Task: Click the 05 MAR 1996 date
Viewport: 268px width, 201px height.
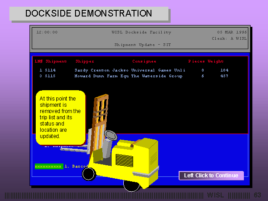Action: coord(232,32)
